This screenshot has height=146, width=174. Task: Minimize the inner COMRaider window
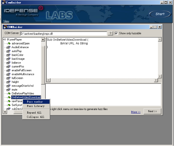(x=151, y=27)
